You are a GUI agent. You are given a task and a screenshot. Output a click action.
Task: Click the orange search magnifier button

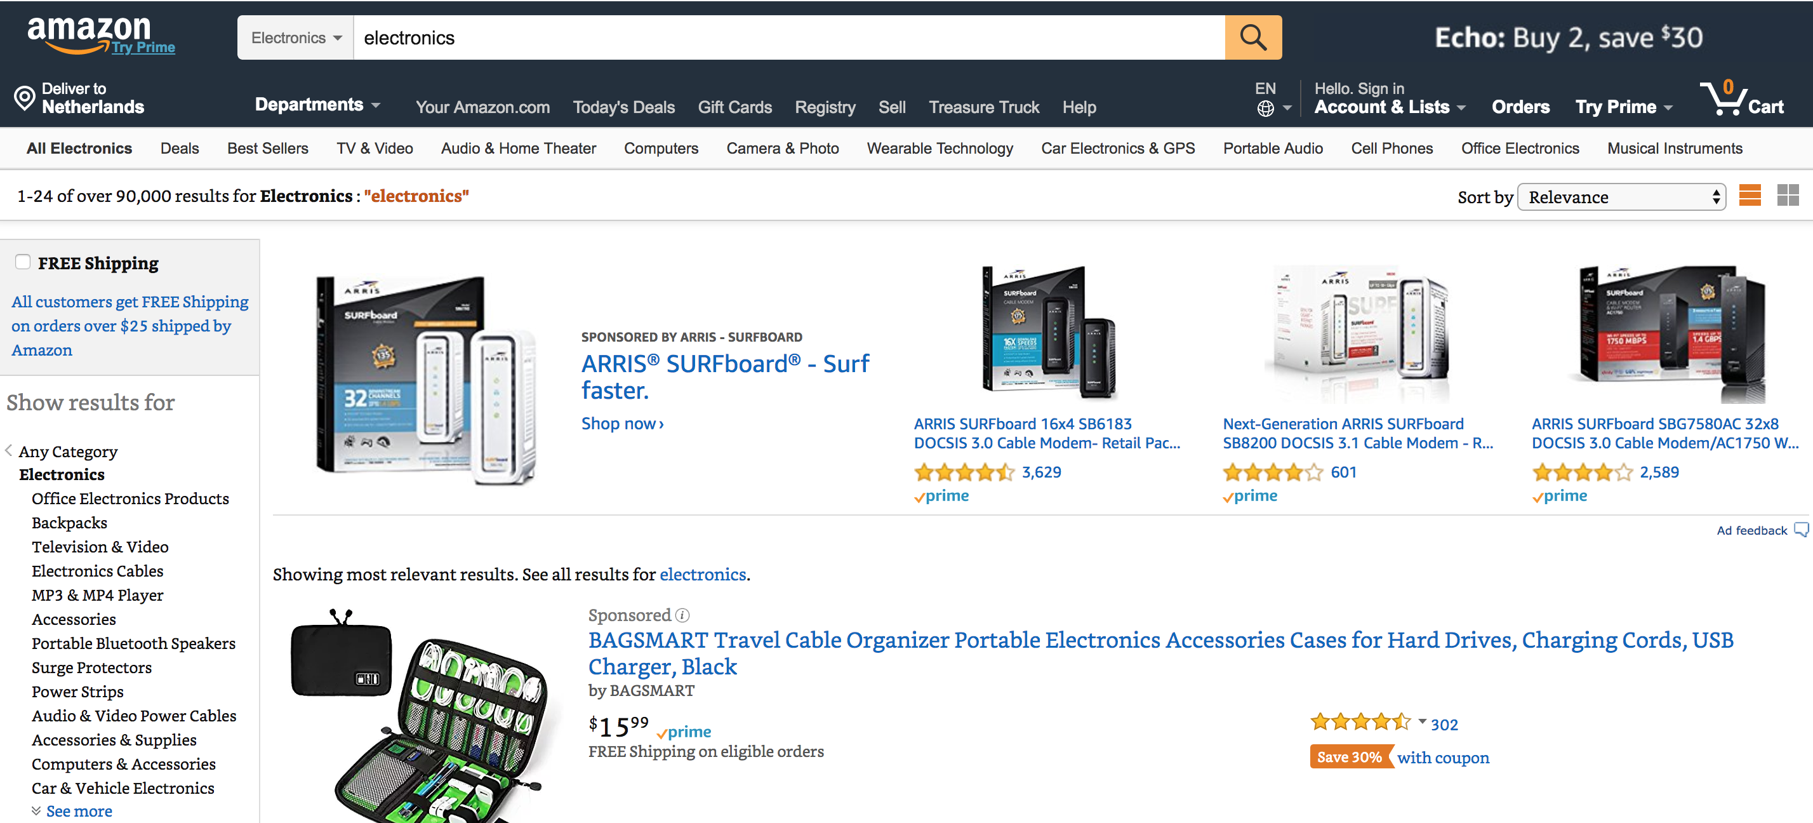click(x=1252, y=38)
